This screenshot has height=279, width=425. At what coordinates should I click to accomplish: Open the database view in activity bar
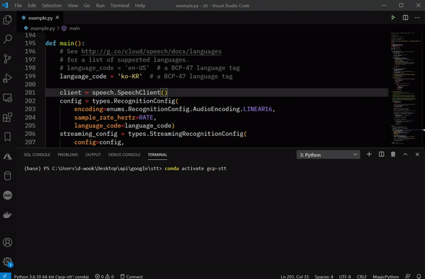pos(8,176)
